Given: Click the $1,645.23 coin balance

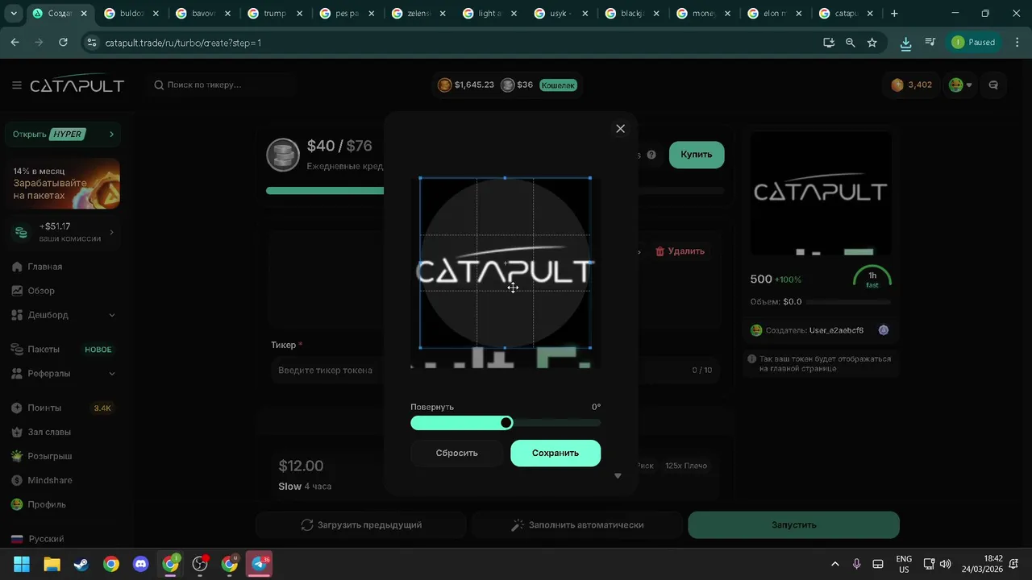Looking at the screenshot, I should [x=466, y=85].
